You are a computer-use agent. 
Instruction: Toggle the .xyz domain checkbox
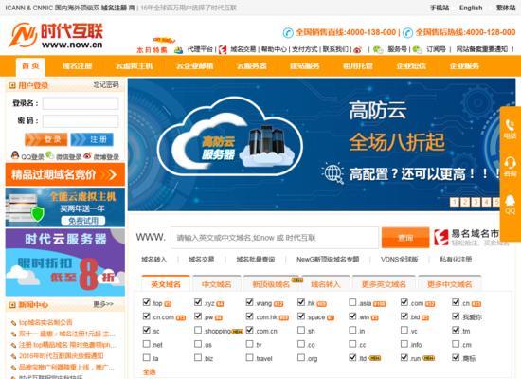(x=198, y=302)
